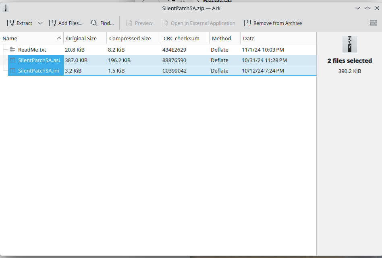Click Deflate in the SilentPatchSA.ini row
This screenshot has width=382, height=258.
[220, 71]
